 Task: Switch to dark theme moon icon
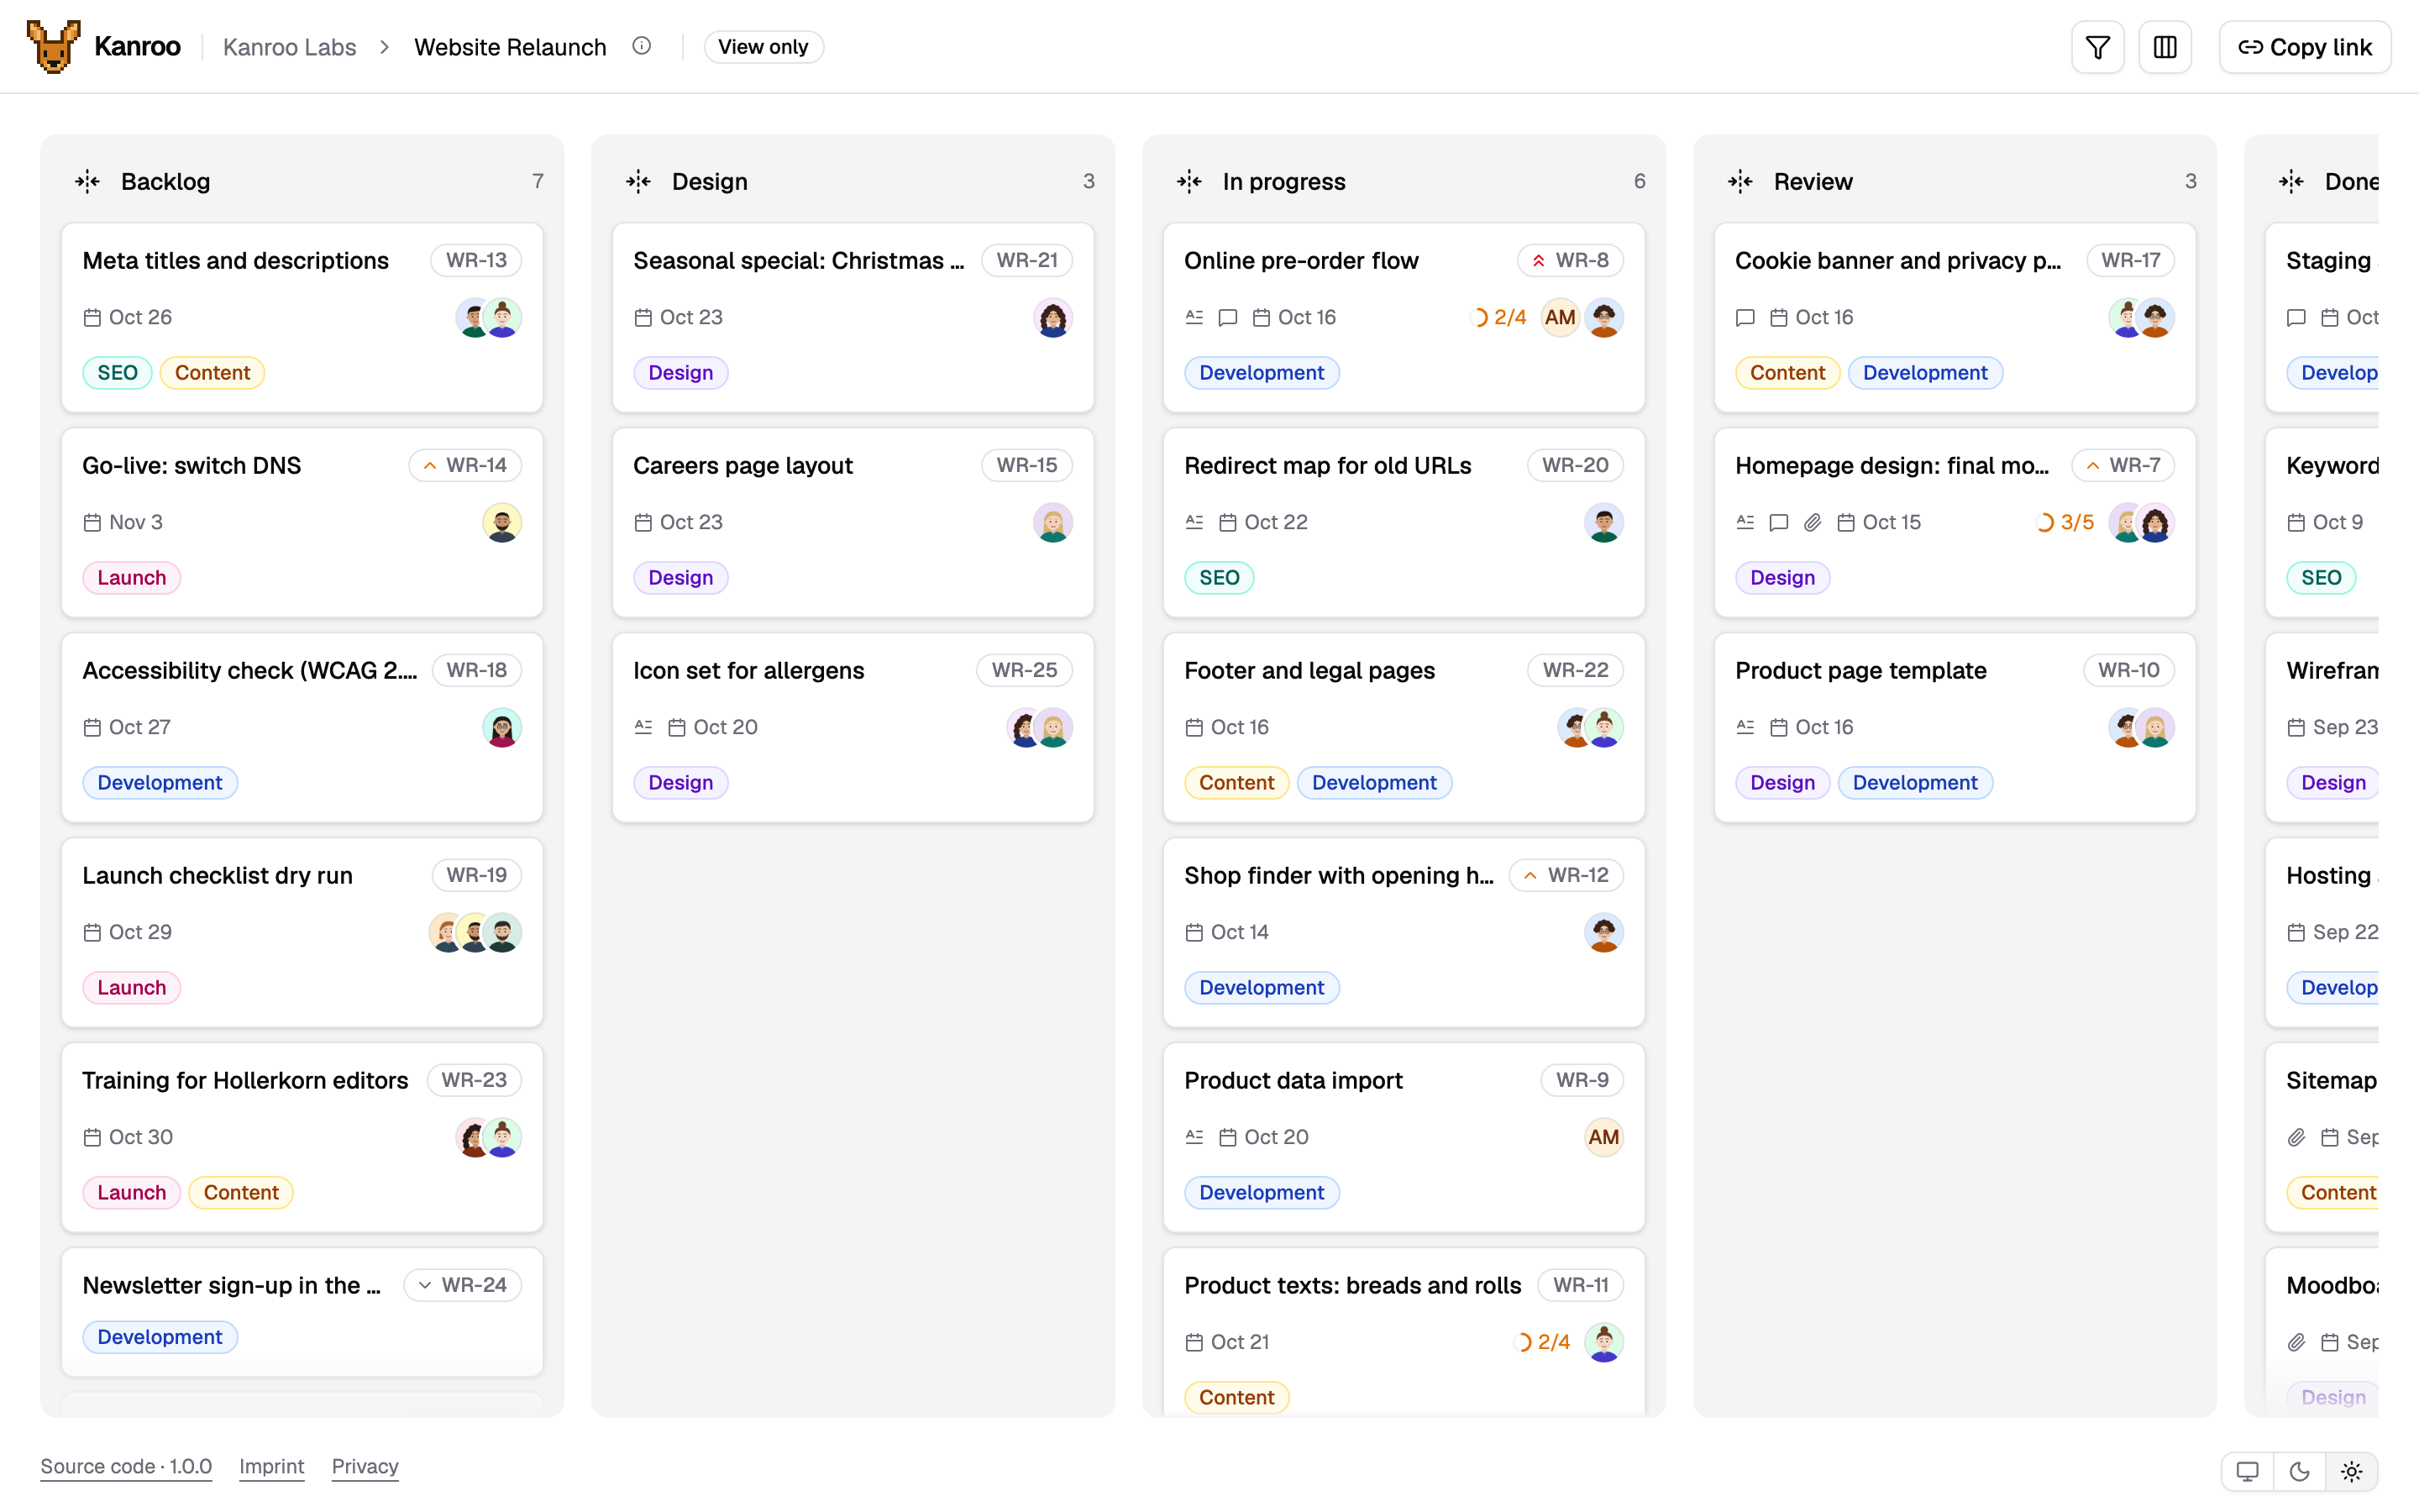tap(2299, 1471)
